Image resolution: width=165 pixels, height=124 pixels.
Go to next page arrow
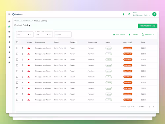pyautogui.click(x=153, y=107)
